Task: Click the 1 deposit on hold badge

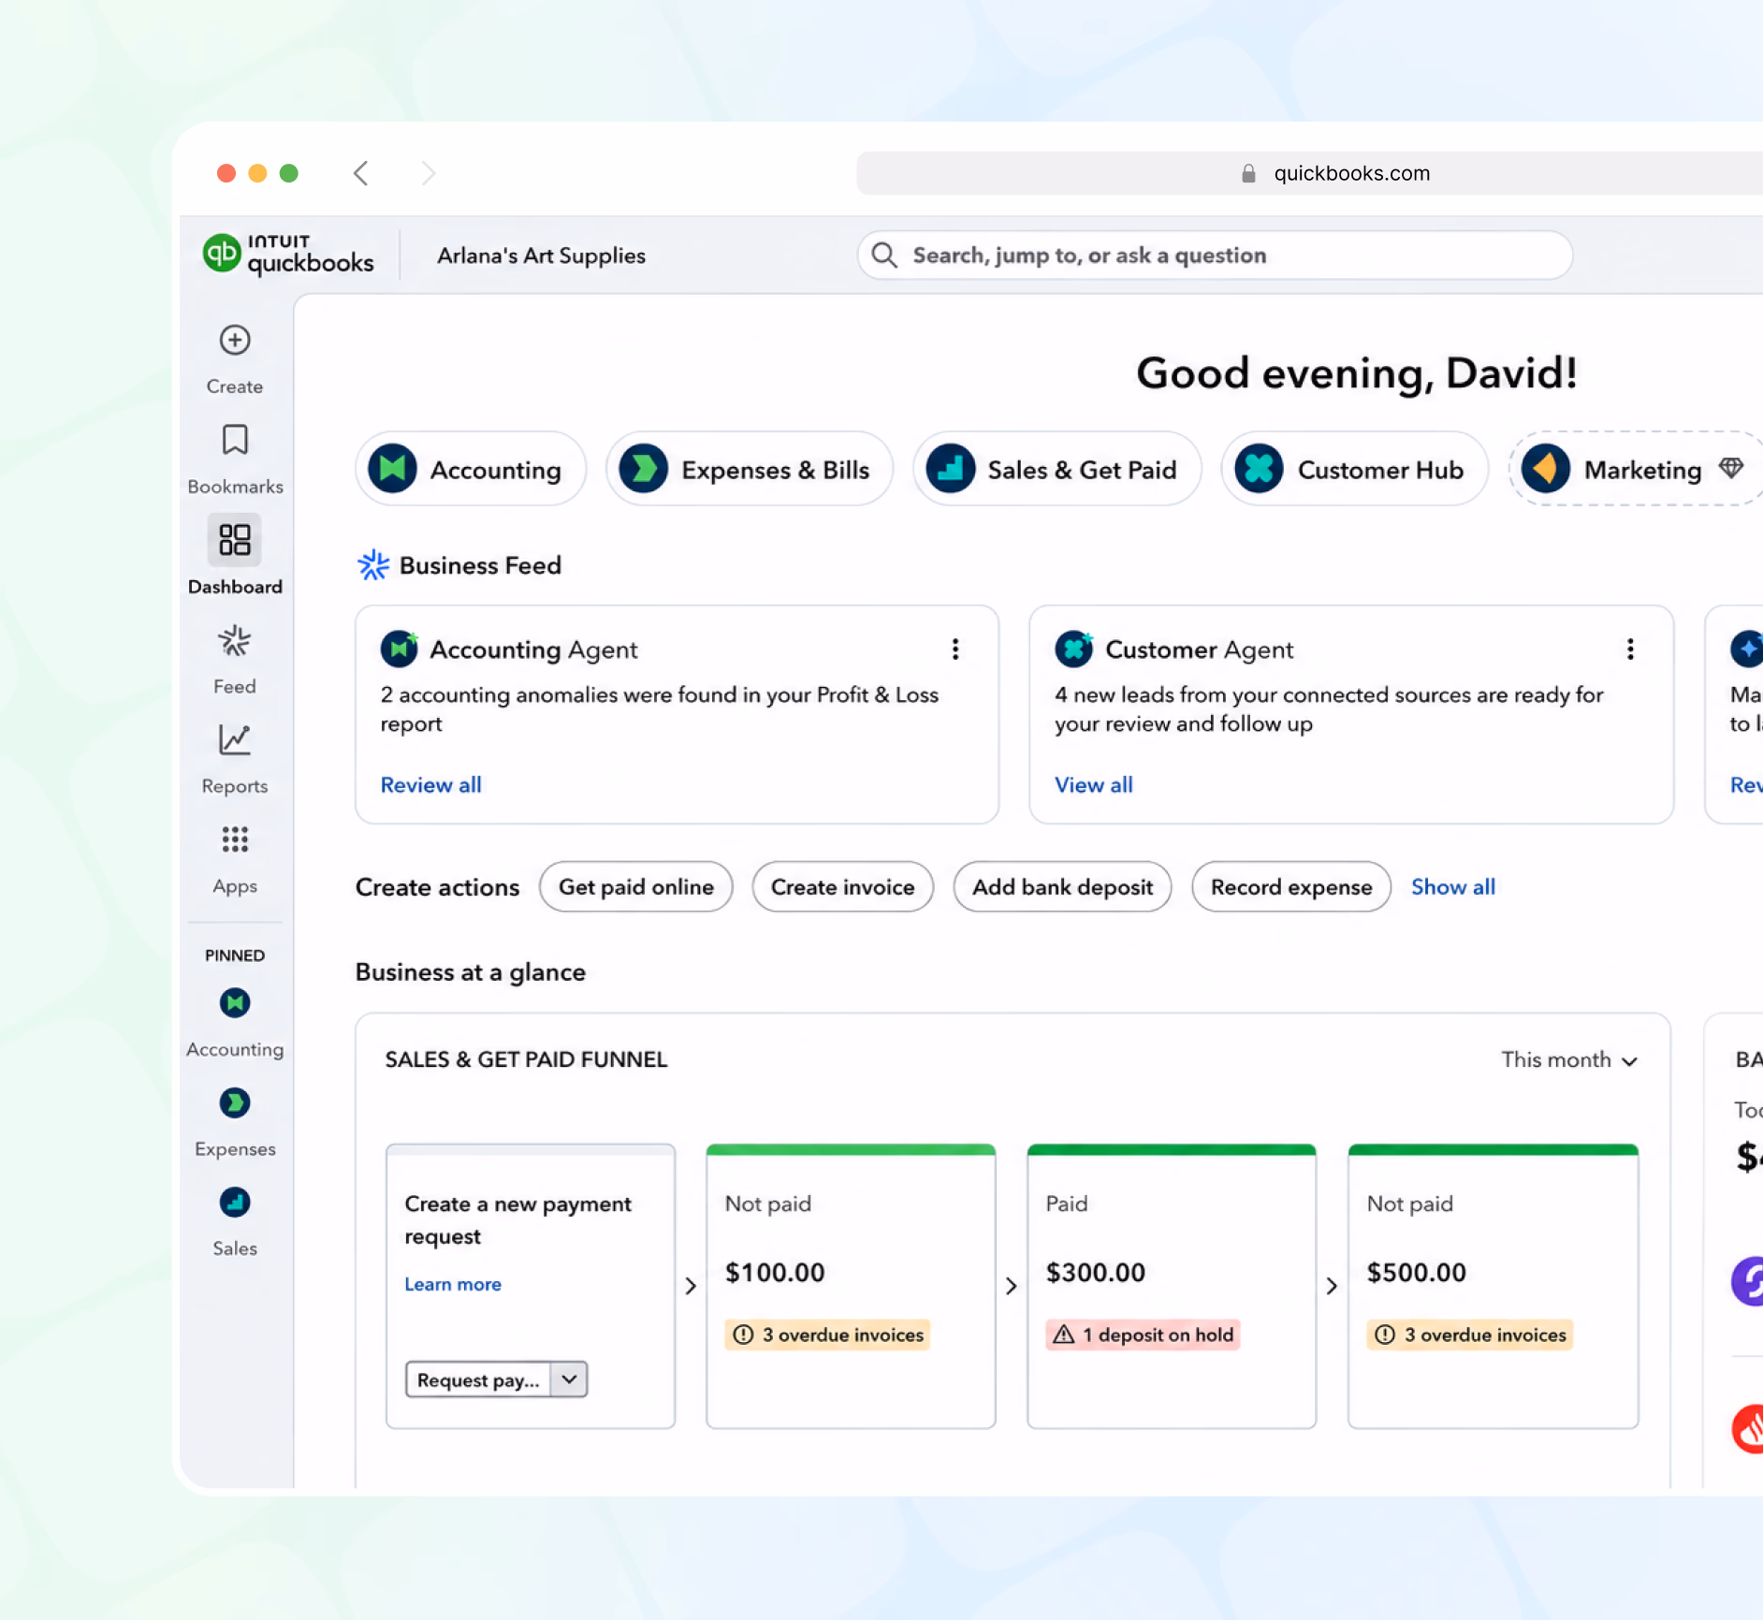Action: 1144,1335
